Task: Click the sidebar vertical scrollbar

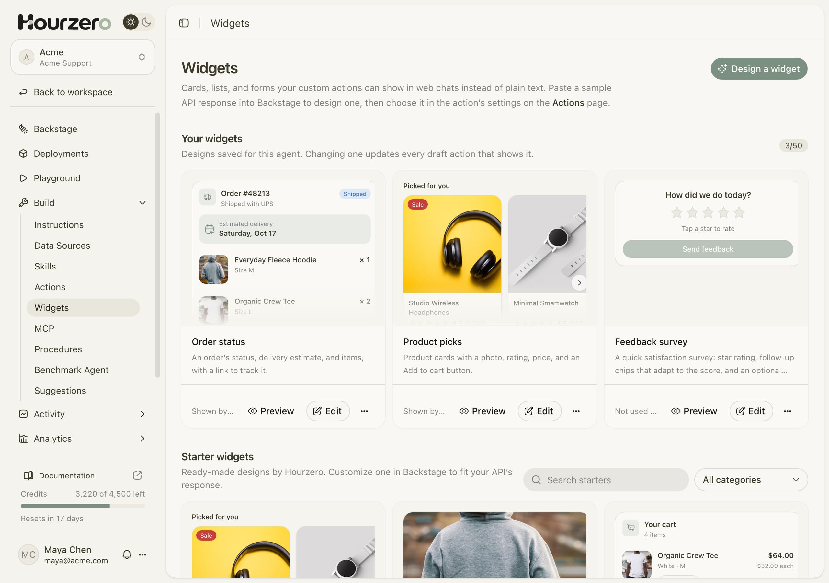Action: pos(157,245)
